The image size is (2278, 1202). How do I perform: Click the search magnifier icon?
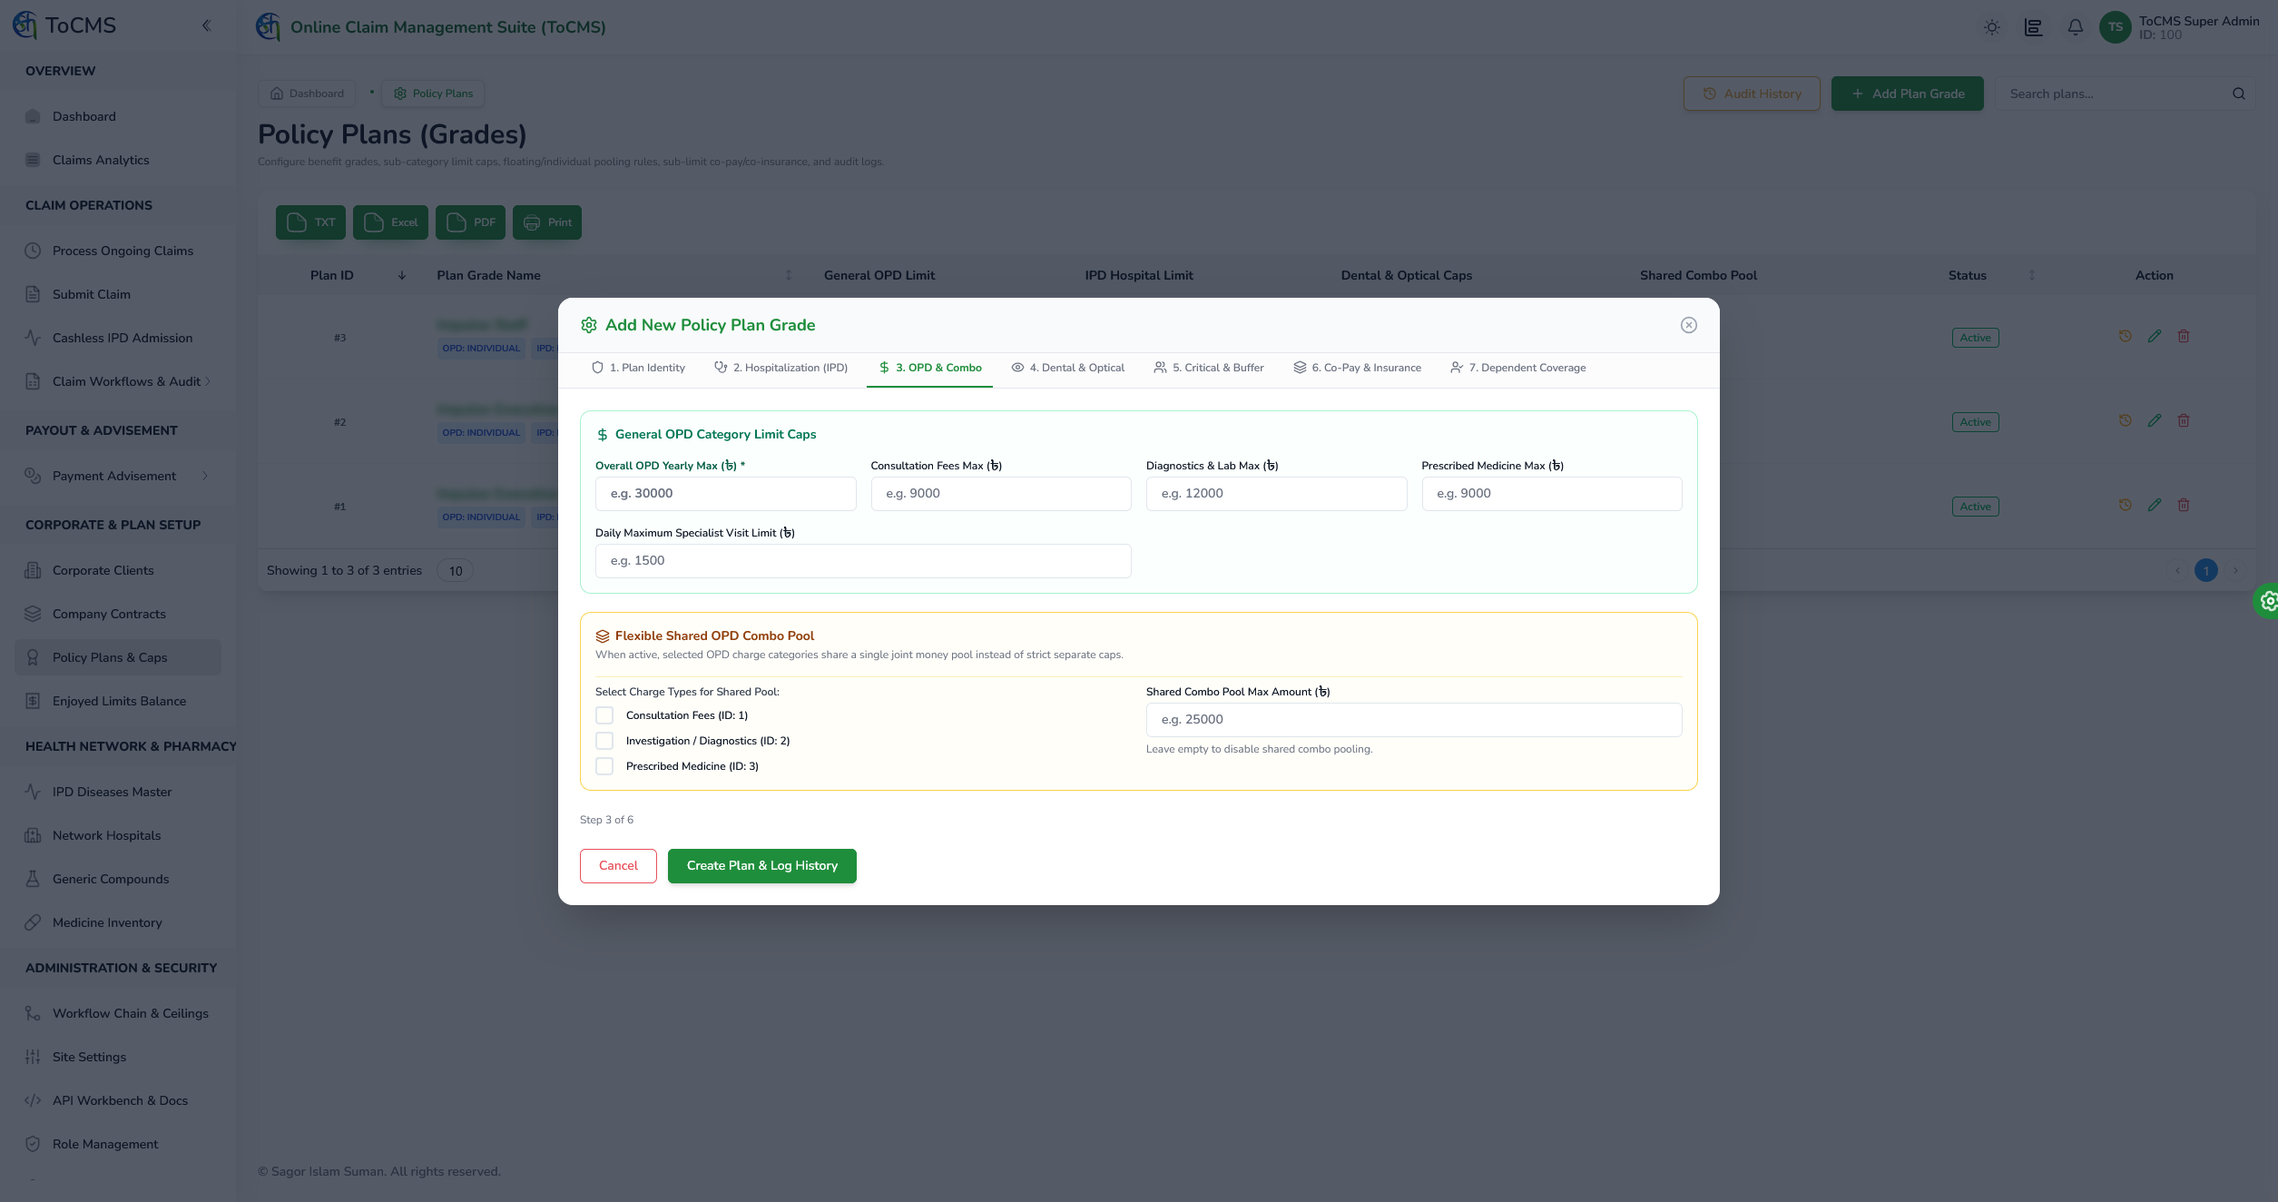pyautogui.click(x=2239, y=94)
